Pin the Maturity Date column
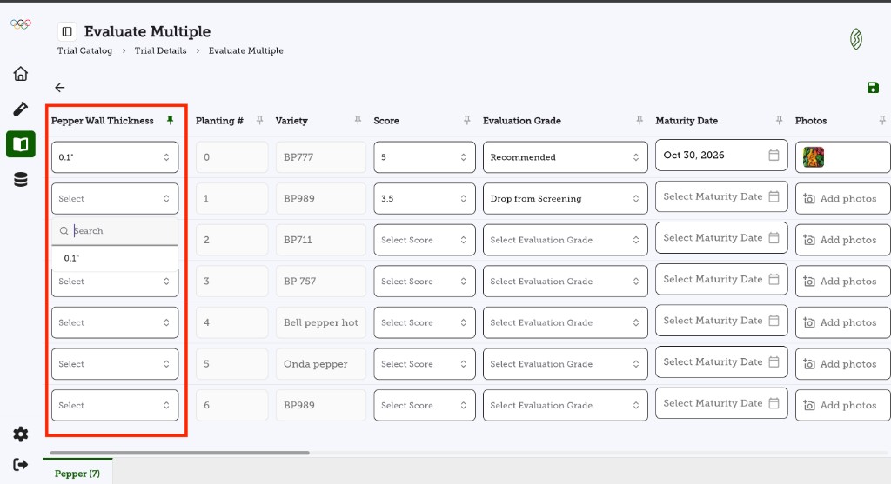 click(779, 120)
